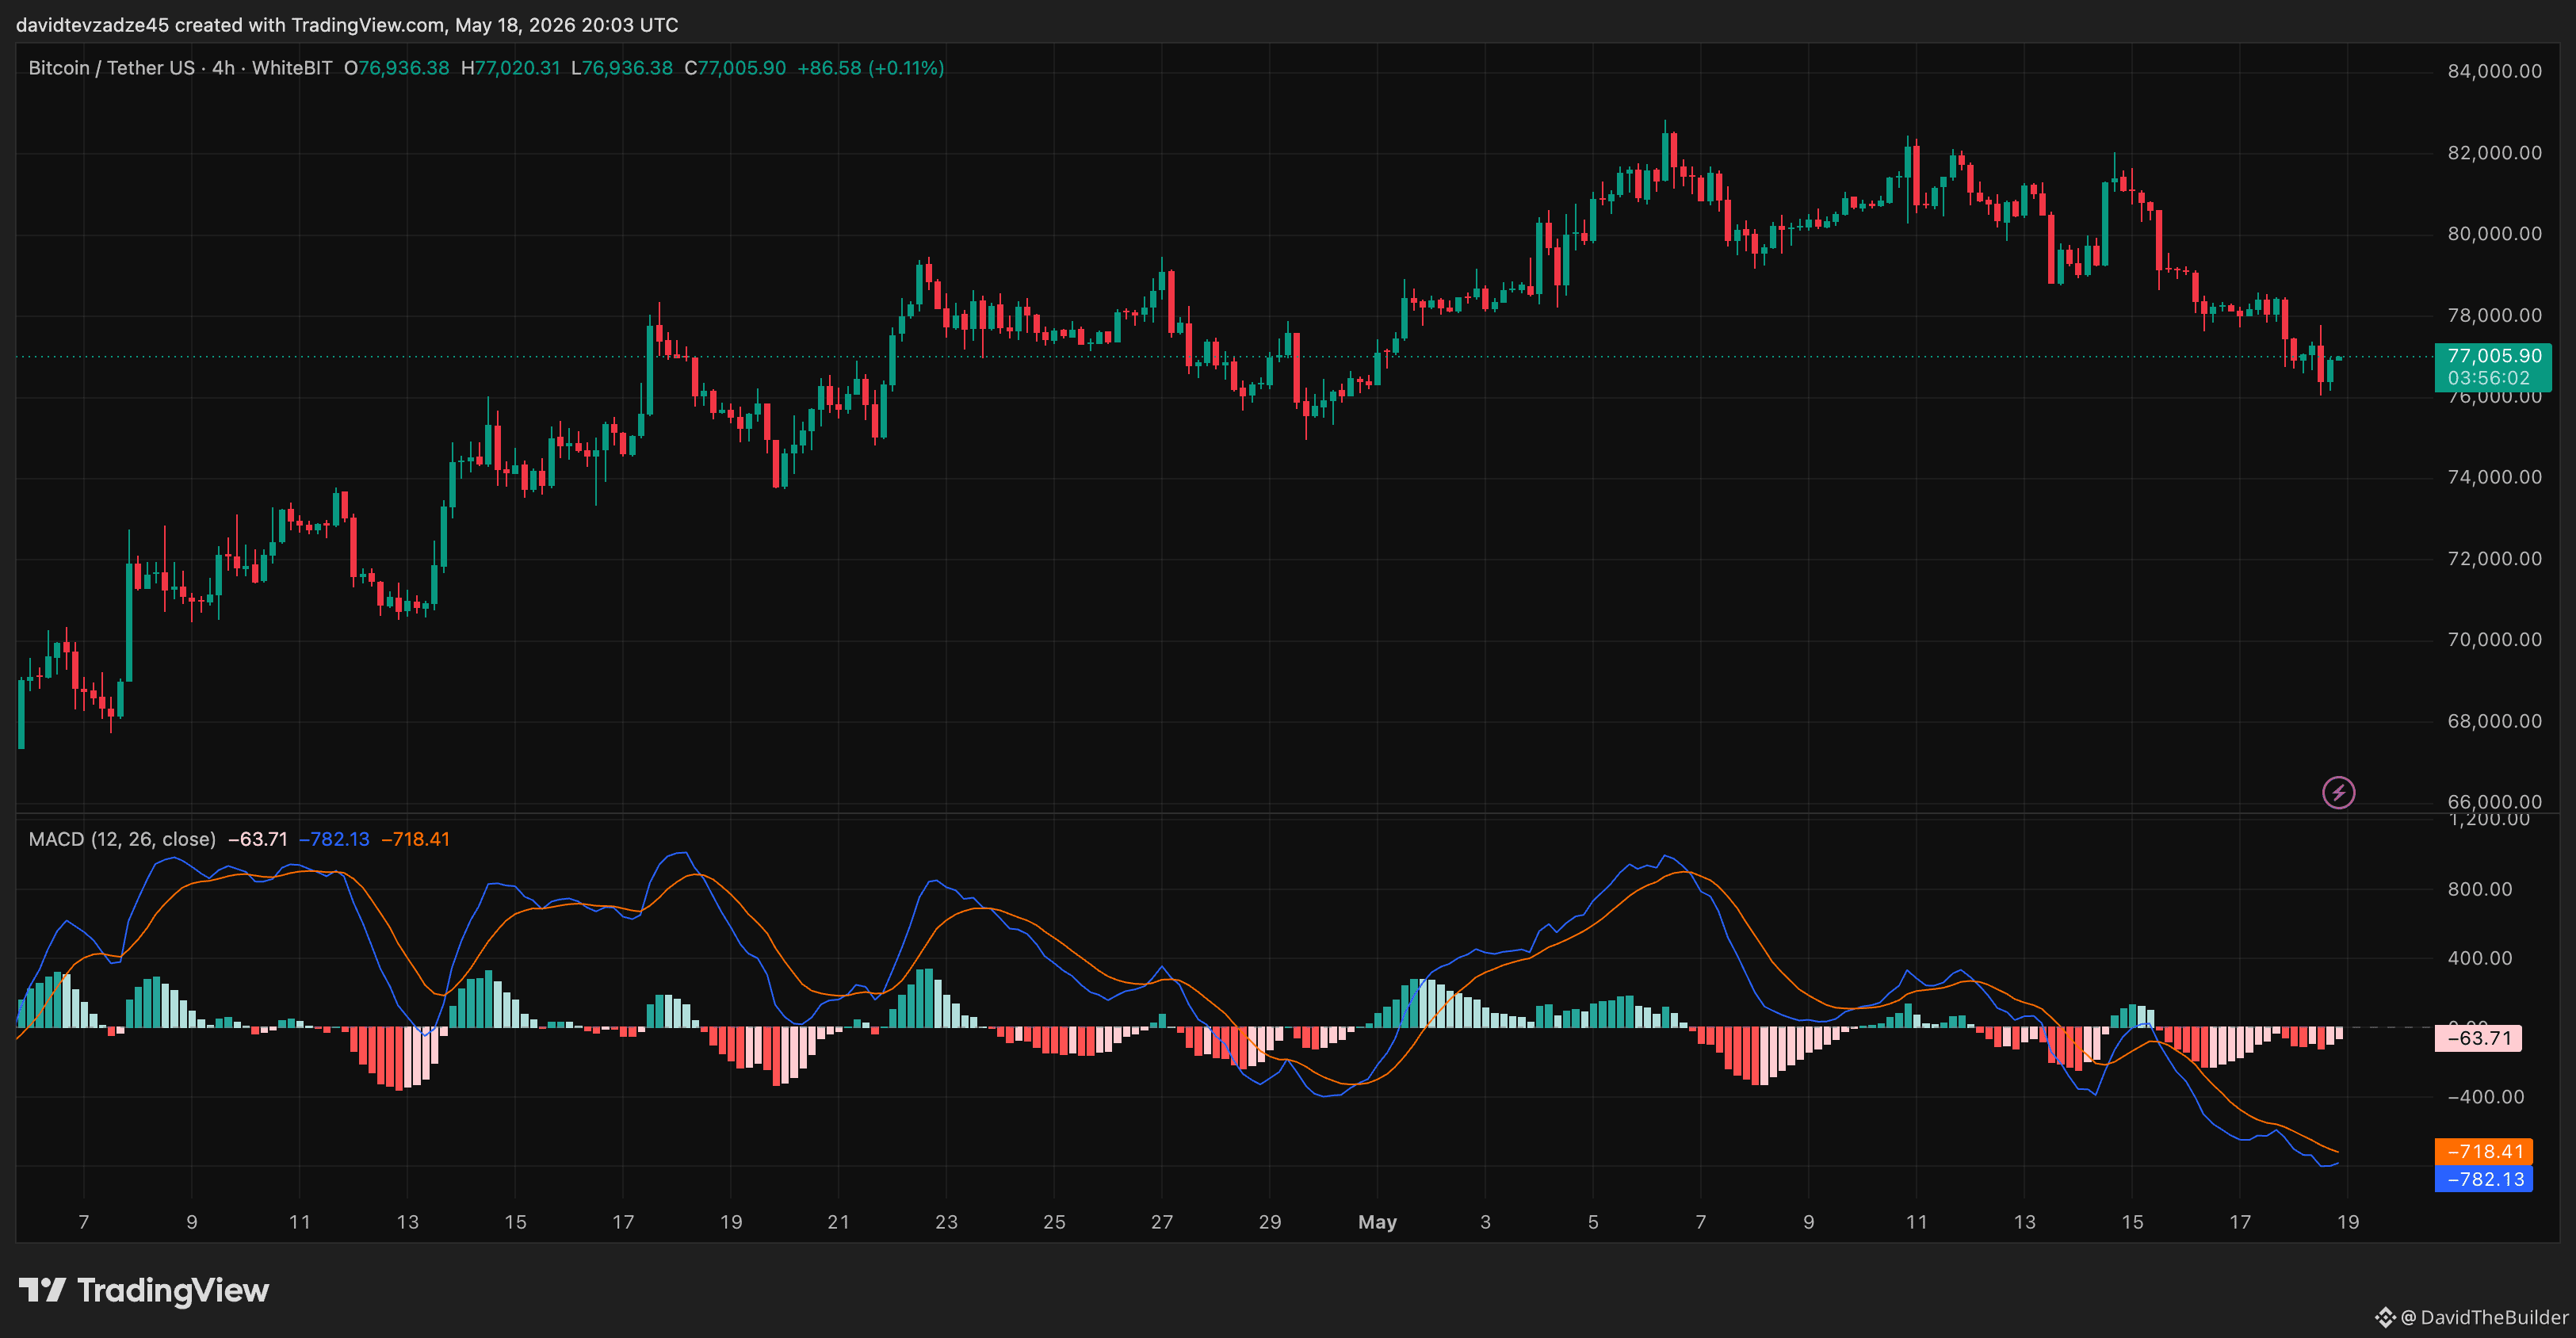
Task: Click the TradingView wordmark text
Action: point(173,1290)
